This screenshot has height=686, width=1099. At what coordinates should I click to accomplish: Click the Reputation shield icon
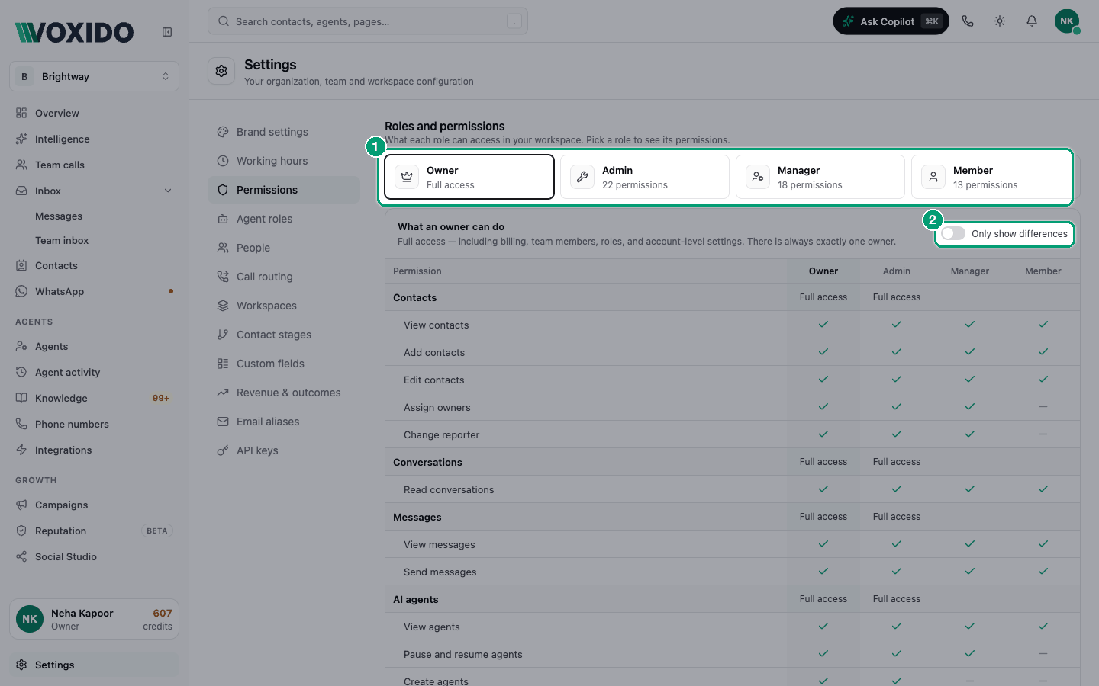21,531
